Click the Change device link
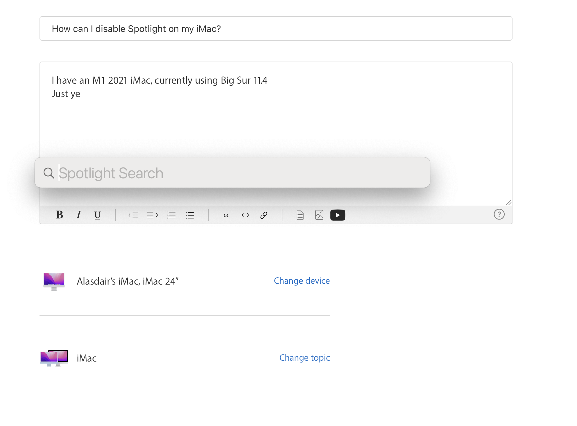The height and width of the screenshot is (426, 577). (302, 281)
